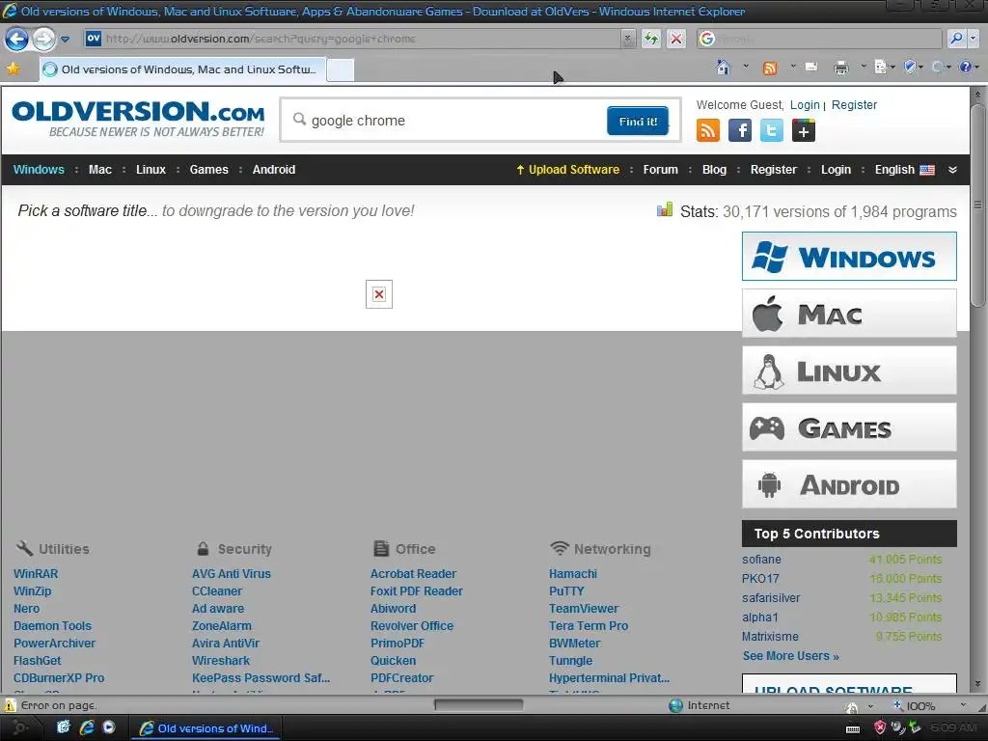
Task: Click the toolbar search magnifier button
Action: click(x=956, y=39)
